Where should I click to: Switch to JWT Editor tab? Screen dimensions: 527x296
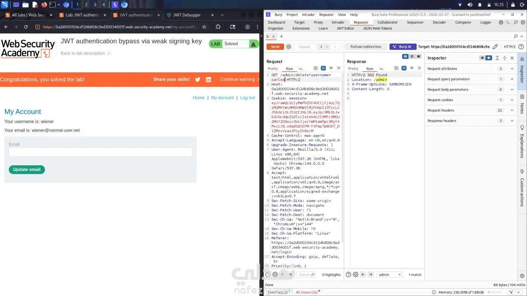345,28
